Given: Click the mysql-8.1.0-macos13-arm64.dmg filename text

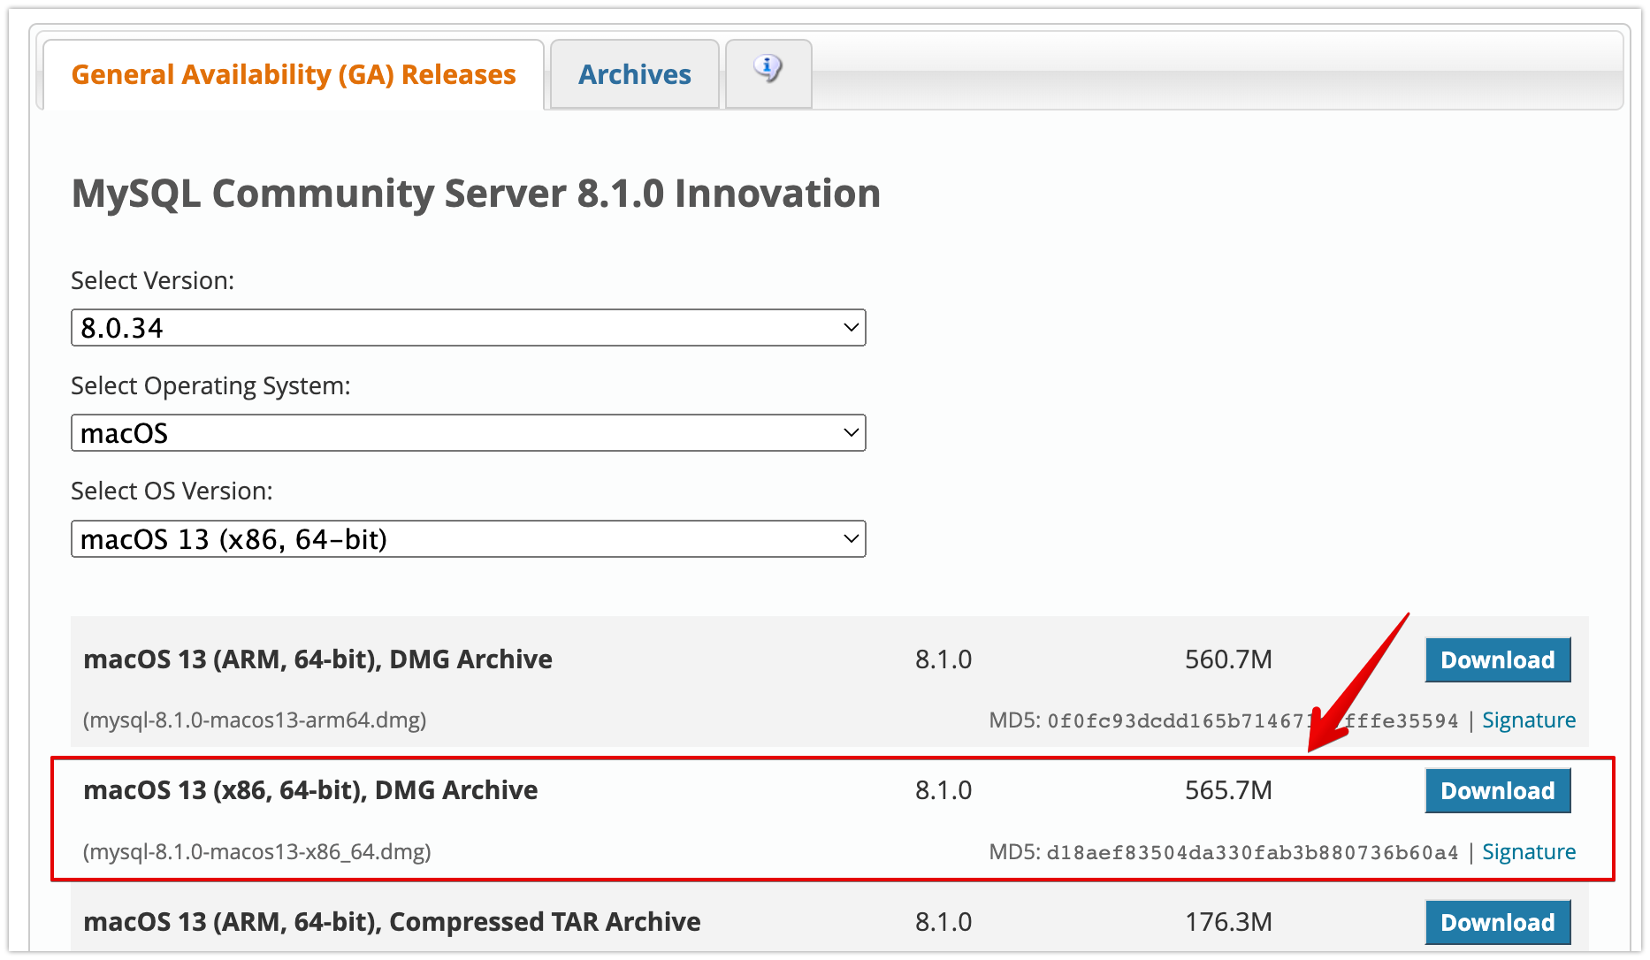Looking at the screenshot, I should tap(255, 720).
